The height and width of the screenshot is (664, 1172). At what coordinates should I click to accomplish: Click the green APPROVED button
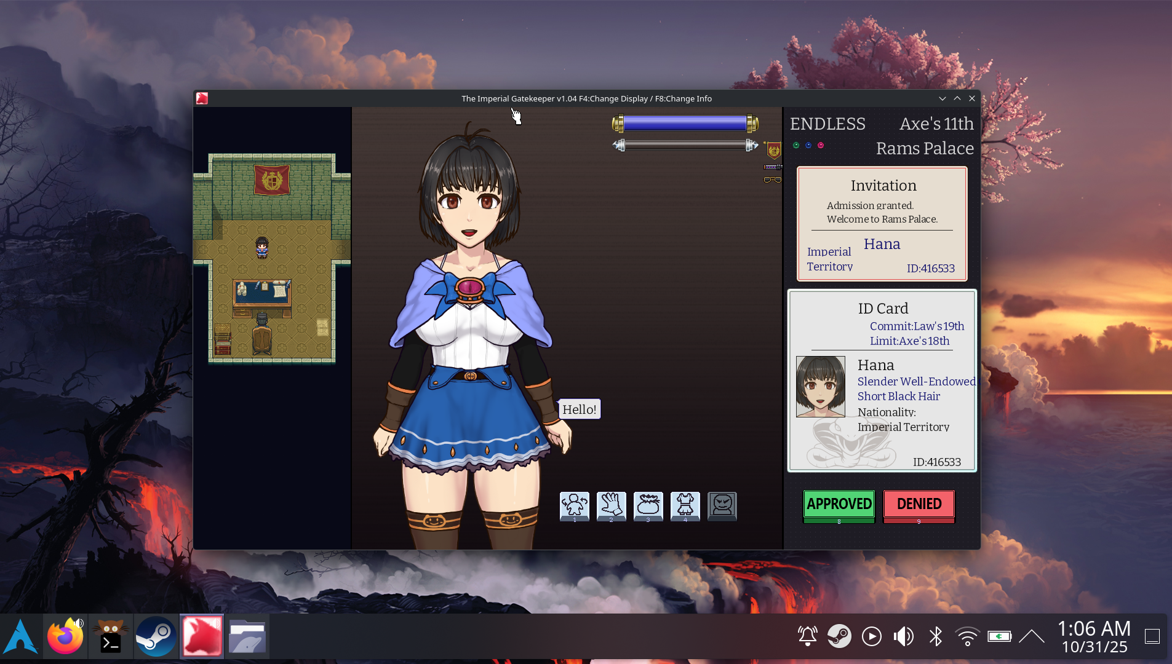pos(839,505)
